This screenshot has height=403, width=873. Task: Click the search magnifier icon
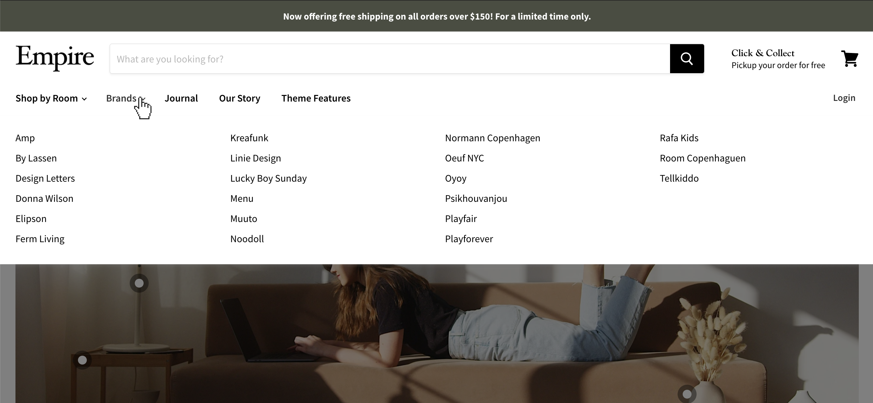(x=686, y=59)
